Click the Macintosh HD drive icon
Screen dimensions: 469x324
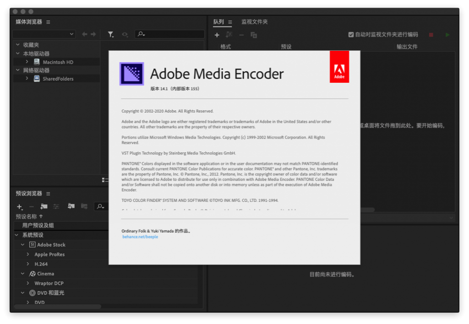[x=37, y=62]
